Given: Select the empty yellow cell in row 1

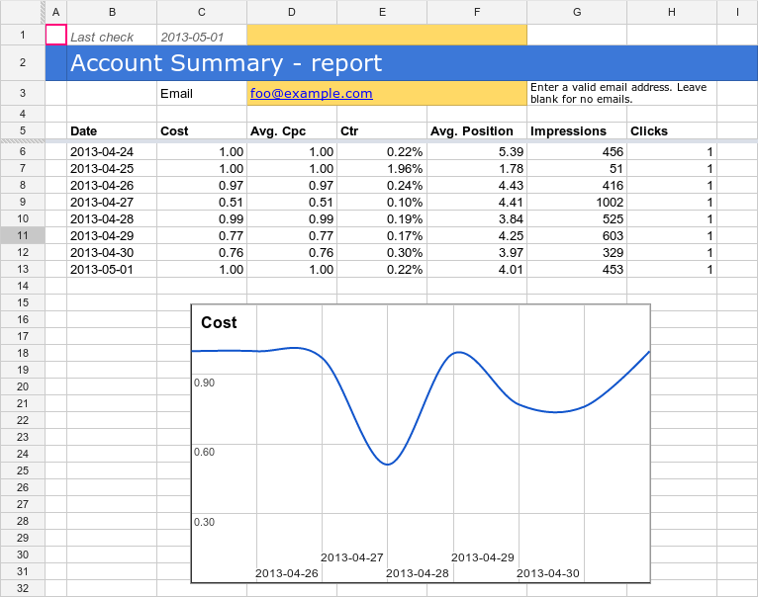Looking at the screenshot, I should [386, 36].
